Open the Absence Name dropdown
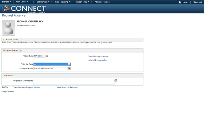Image resolution: width=204 pixels, height=115 pixels. pyautogui.click(x=52, y=69)
